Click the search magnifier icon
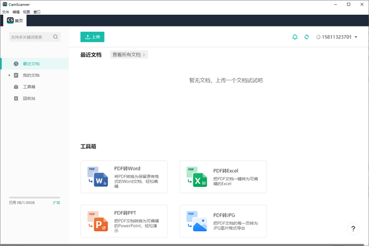The image size is (369, 246). tap(56, 37)
